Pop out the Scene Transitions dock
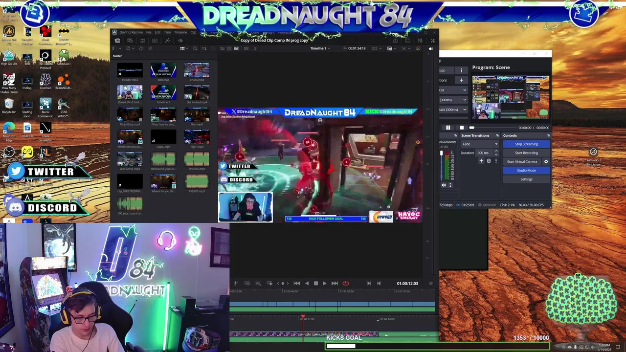 pos(497,135)
